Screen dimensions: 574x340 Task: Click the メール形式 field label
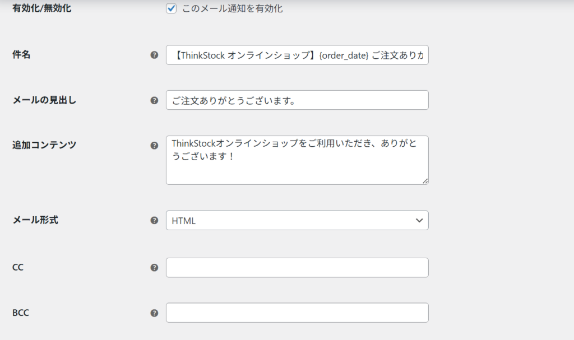point(35,220)
